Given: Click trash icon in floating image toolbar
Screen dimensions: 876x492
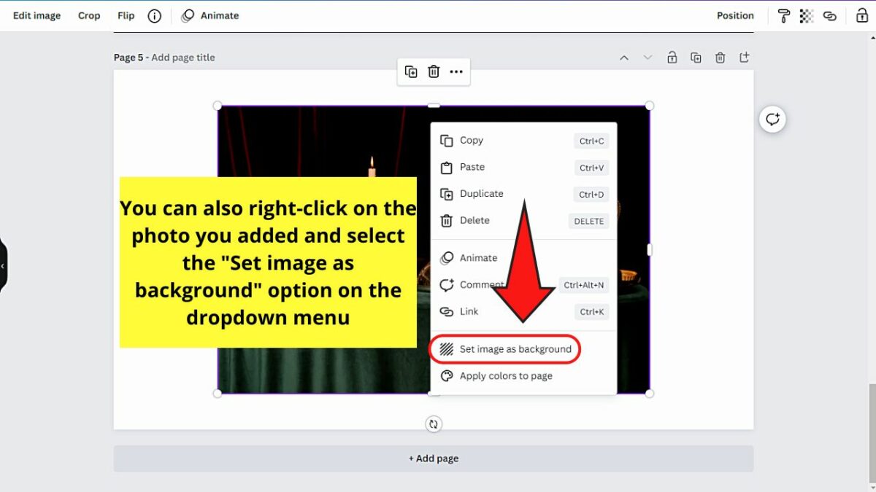Looking at the screenshot, I should click(x=434, y=71).
